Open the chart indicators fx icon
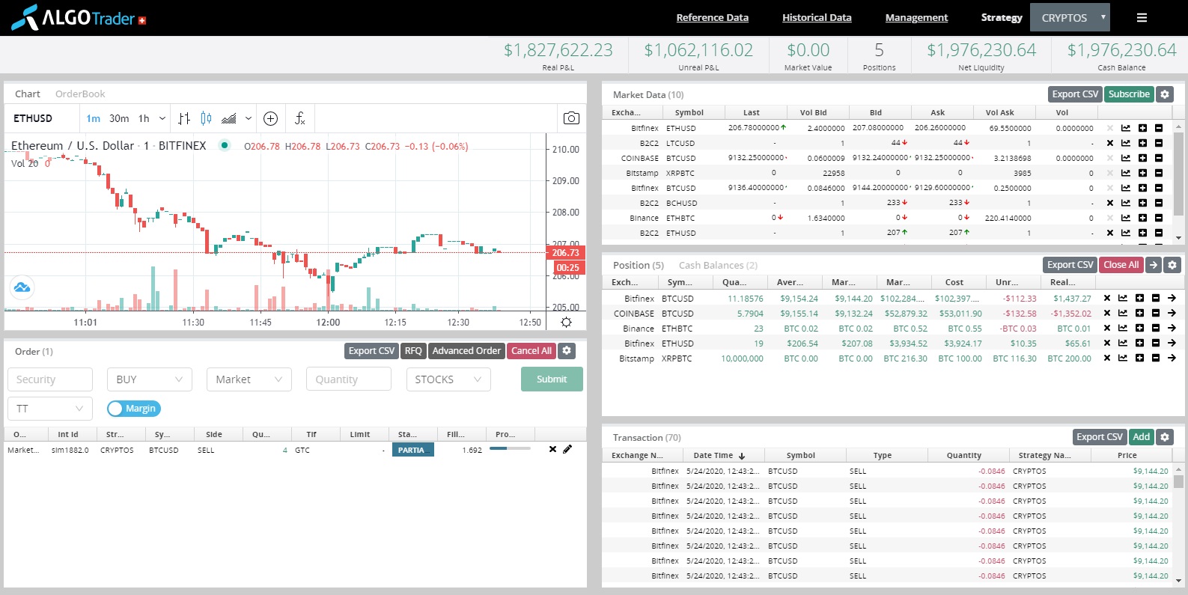Viewport: 1188px width, 595px height. 299,118
